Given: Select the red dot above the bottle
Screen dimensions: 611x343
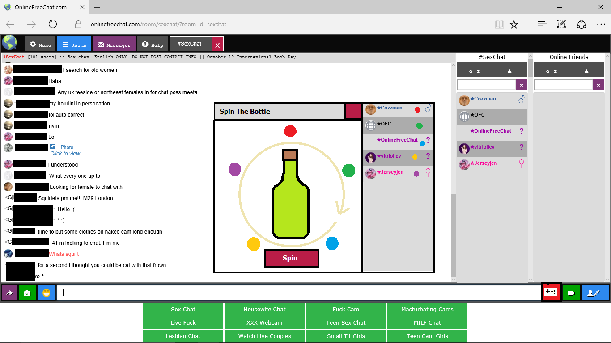Looking at the screenshot, I should click(x=290, y=131).
